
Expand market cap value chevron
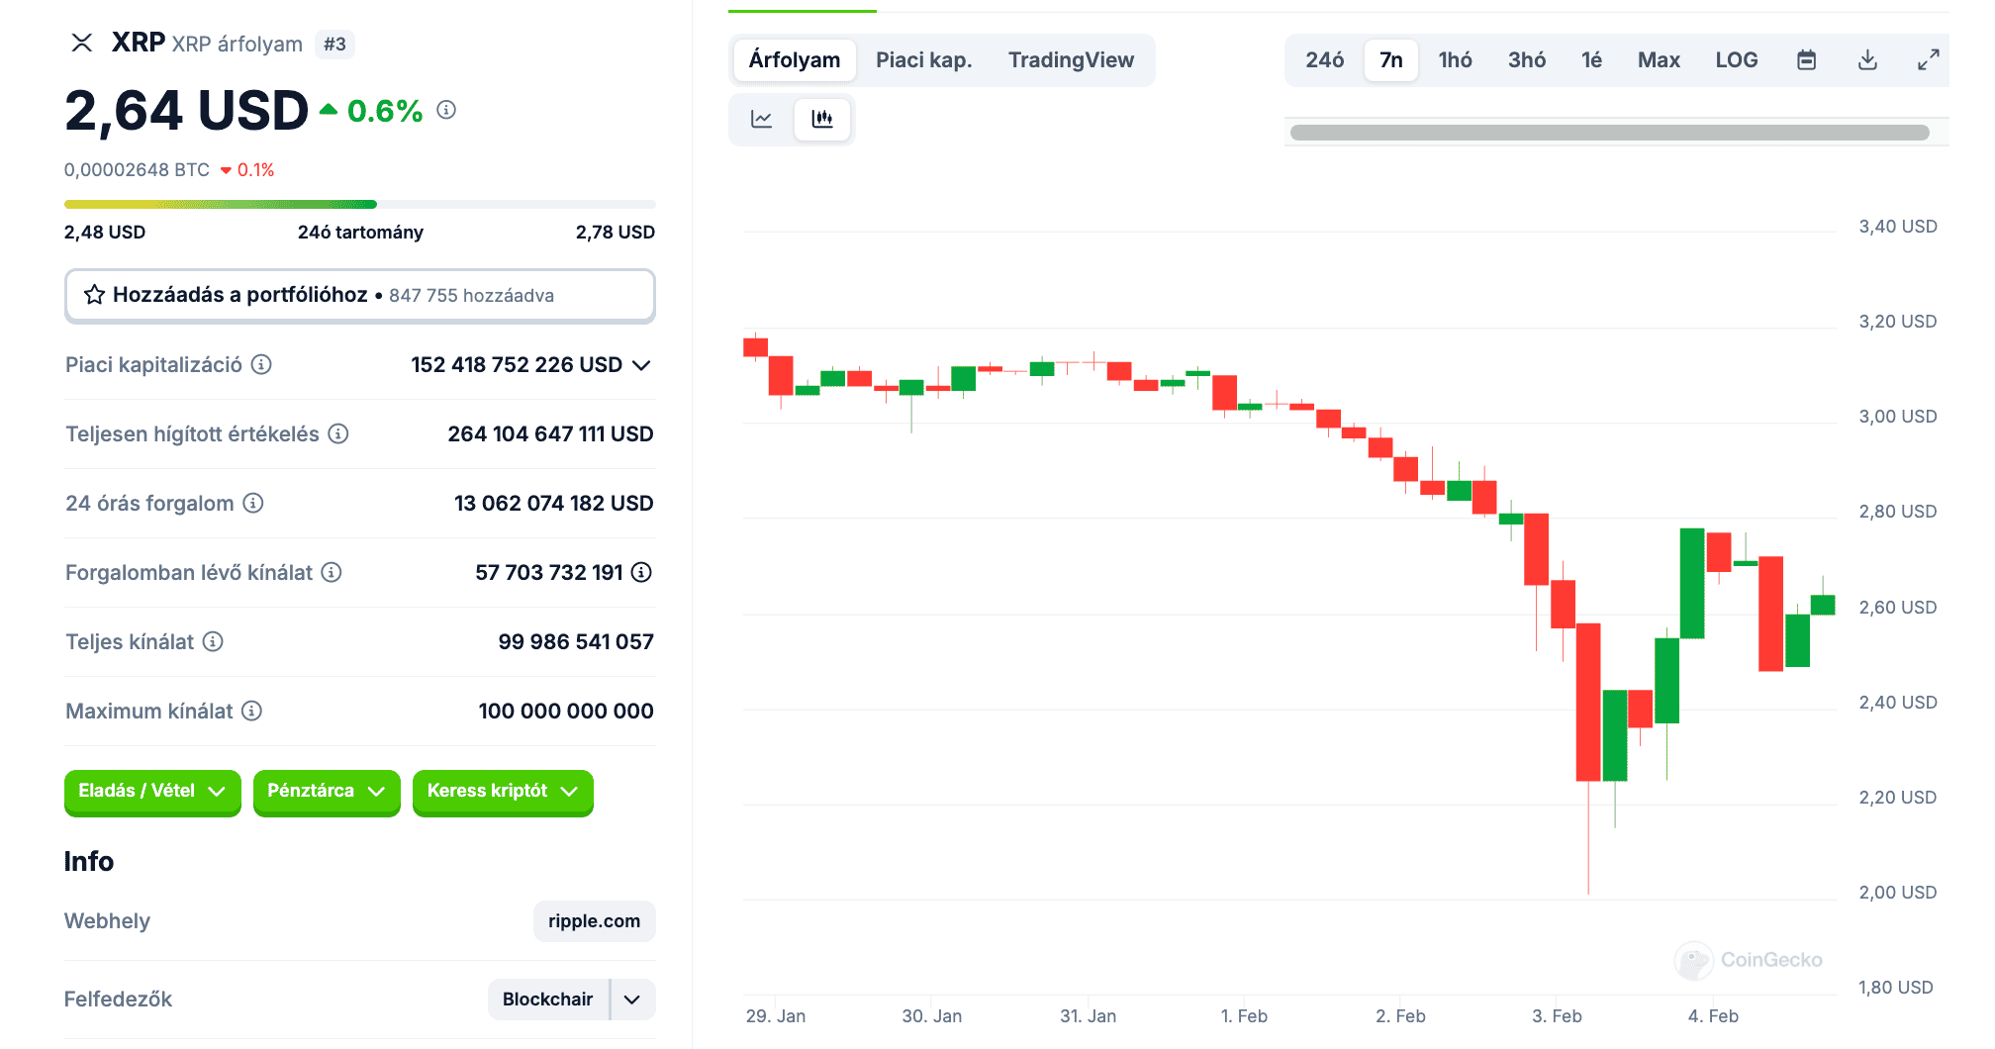[x=641, y=365]
